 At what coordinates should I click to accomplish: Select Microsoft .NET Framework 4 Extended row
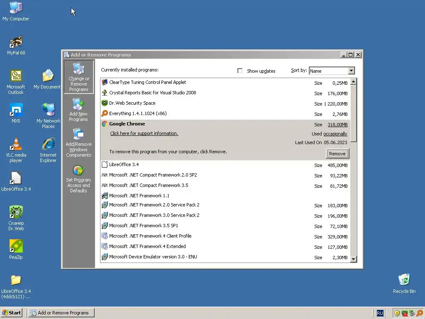[225, 247]
